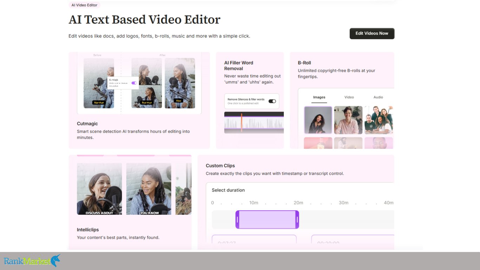The height and width of the screenshot is (270, 480).
Task: Click the B-Roll heading
Action: point(304,63)
